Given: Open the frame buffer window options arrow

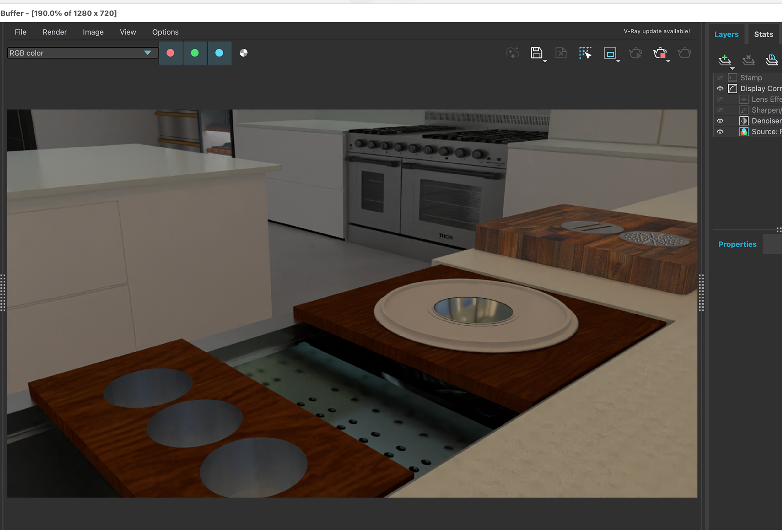Looking at the screenshot, I should pos(618,61).
